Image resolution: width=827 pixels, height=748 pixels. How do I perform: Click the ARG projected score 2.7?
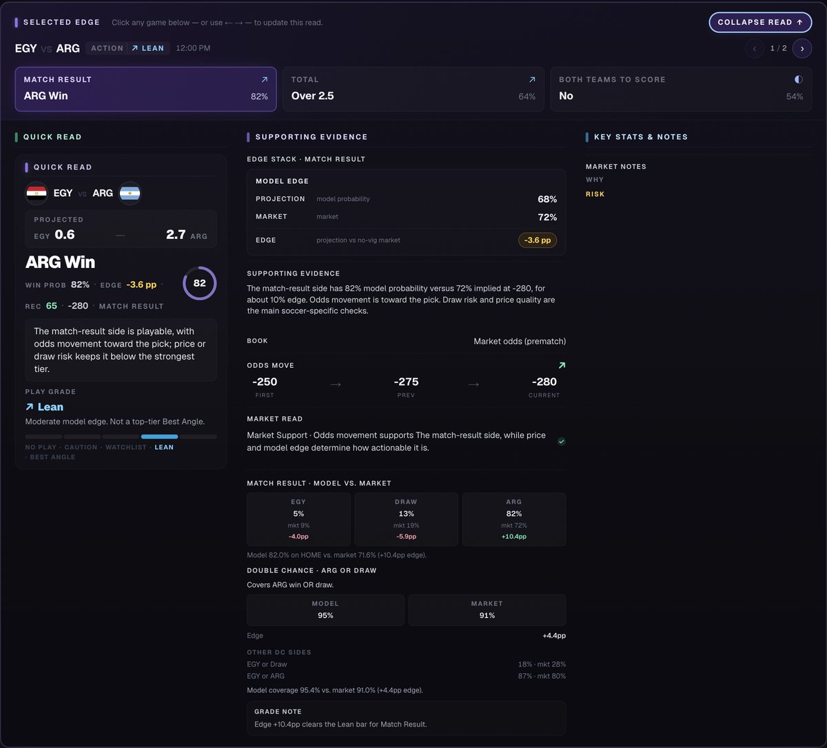tap(176, 235)
